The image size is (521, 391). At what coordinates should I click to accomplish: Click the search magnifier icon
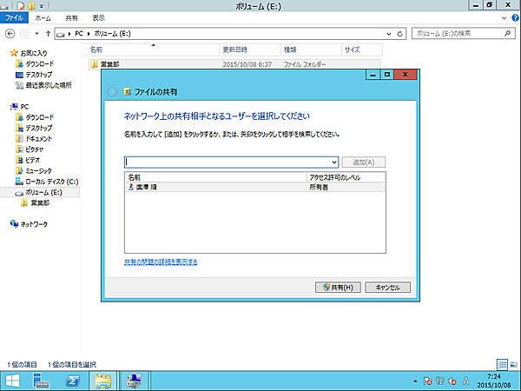coord(507,33)
